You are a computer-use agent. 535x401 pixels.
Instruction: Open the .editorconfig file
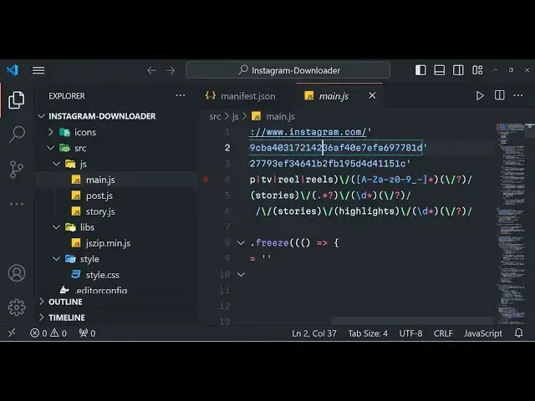[x=116, y=290]
